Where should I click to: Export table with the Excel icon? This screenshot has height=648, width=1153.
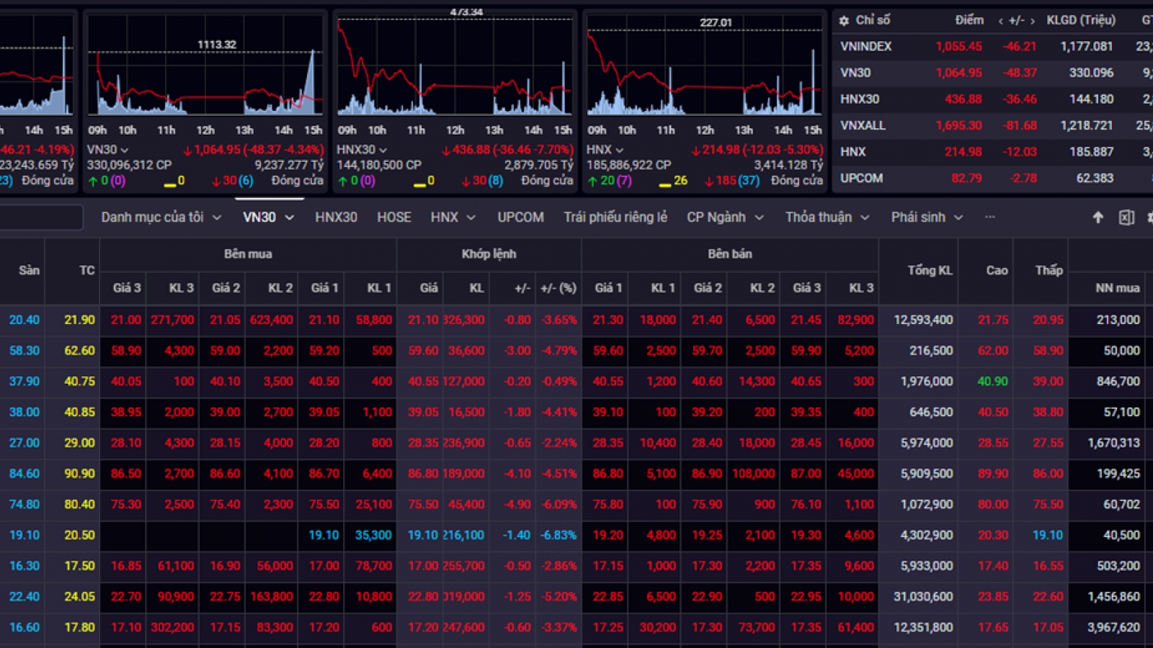[1126, 217]
